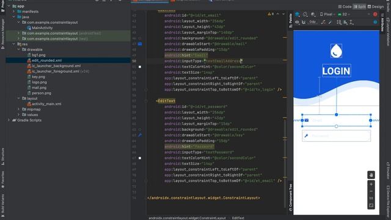
Task: Collapse the layout folder
Action: (18, 98)
